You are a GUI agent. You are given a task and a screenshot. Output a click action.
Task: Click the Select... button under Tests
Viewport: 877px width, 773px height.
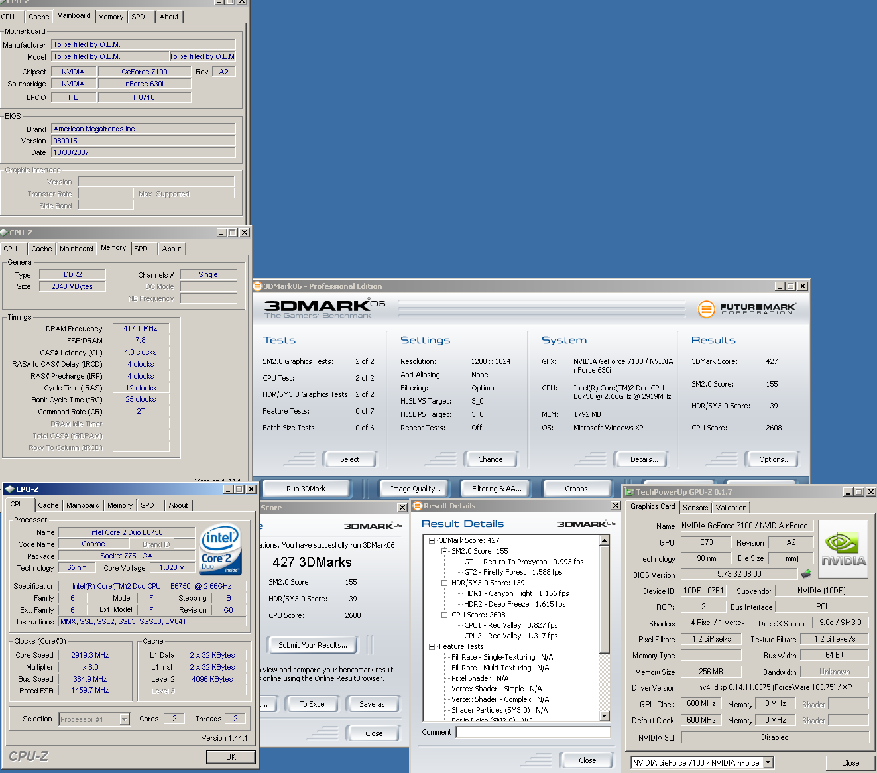[349, 459]
